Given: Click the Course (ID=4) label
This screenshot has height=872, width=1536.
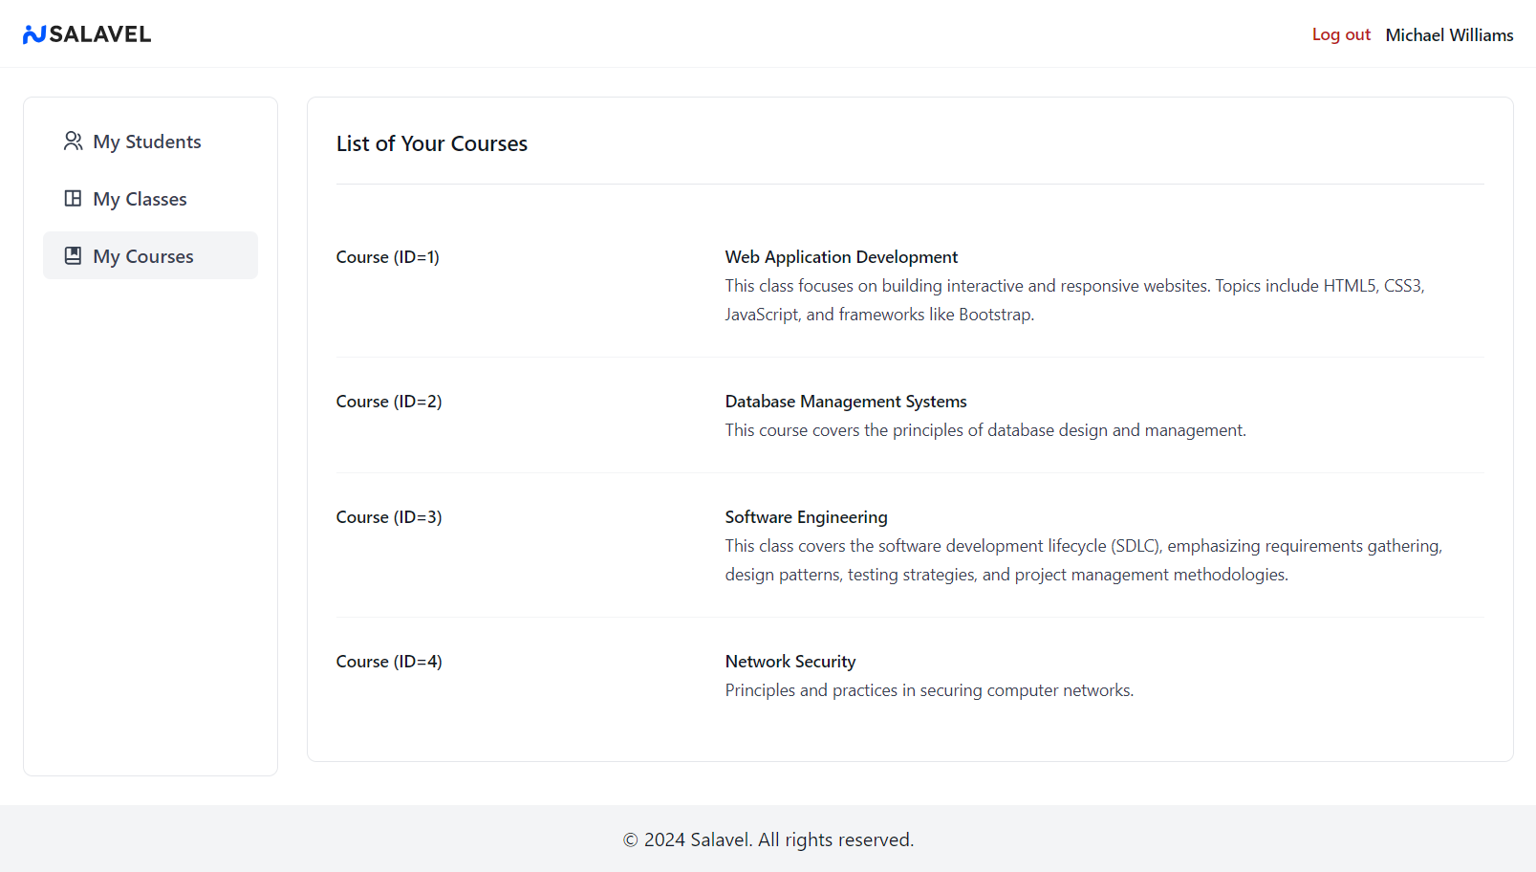Looking at the screenshot, I should [389, 662].
